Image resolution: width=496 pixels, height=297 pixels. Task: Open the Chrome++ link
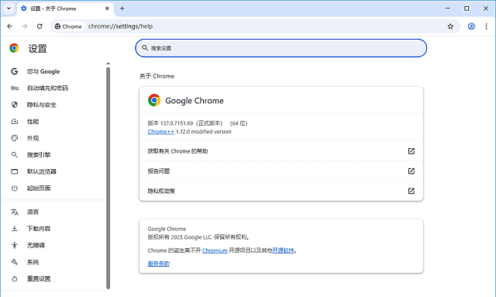point(160,132)
